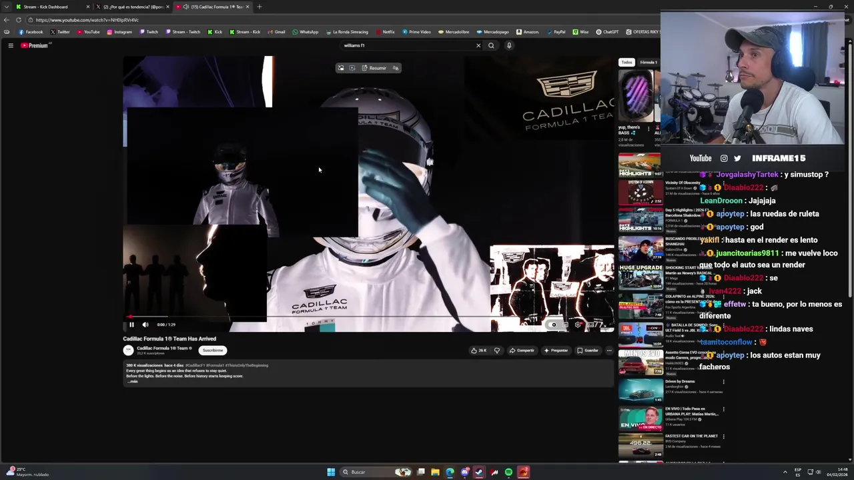Image resolution: width=854 pixels, height=480 pixels.
Task: Save video with the Guardar button
Action: [588, 350]
